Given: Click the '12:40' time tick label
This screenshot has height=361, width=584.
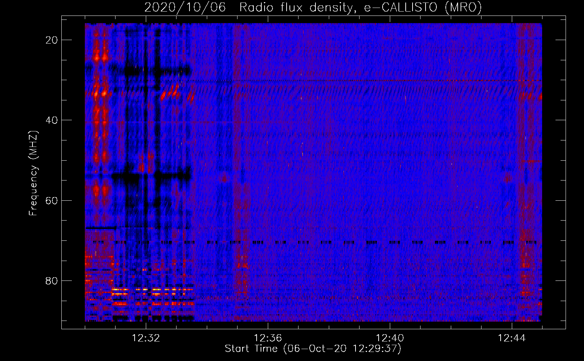Looking at the screenshot, I should click(390, 338).
